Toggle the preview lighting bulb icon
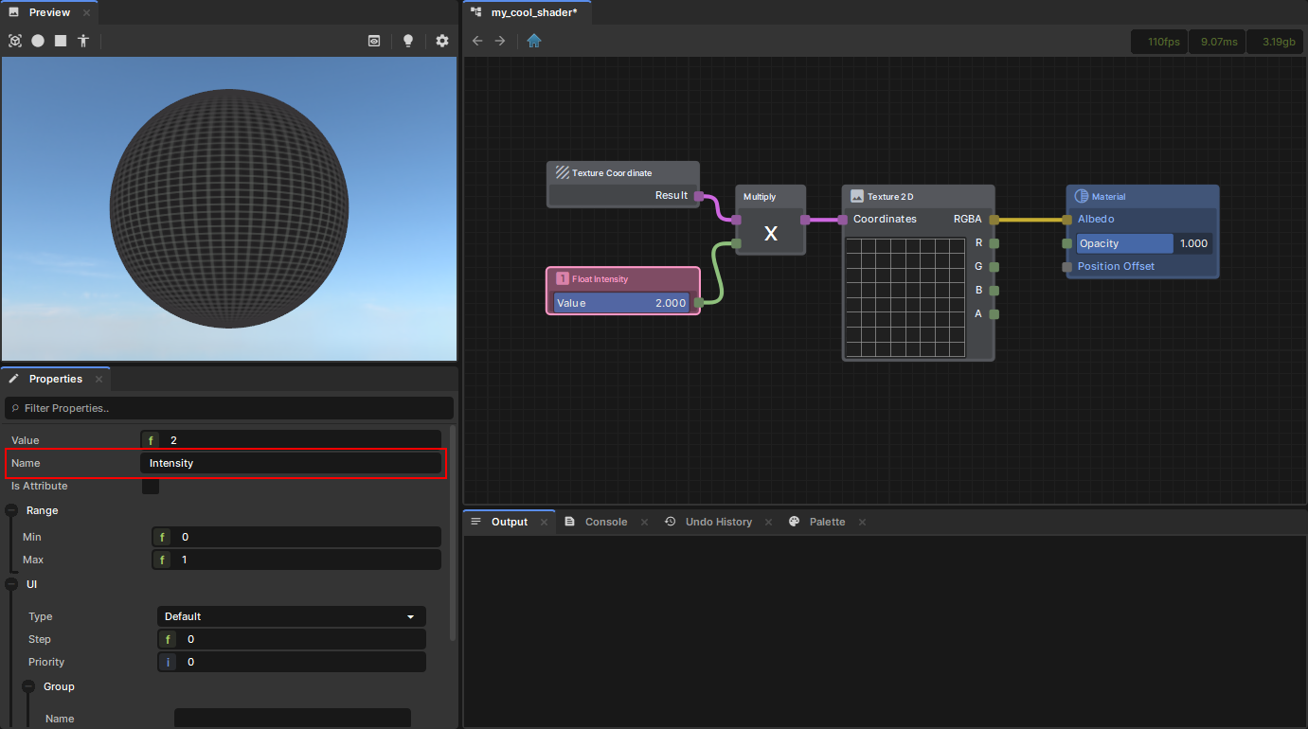Viewport: 1308px width, 729px height. (408, 41)
